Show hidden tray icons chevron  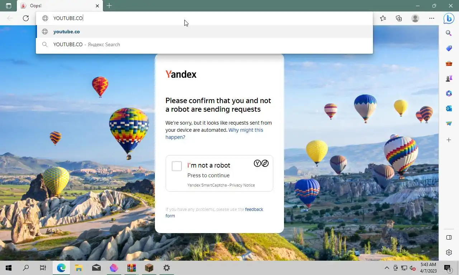pyautogui.click(x=387, y=268)
